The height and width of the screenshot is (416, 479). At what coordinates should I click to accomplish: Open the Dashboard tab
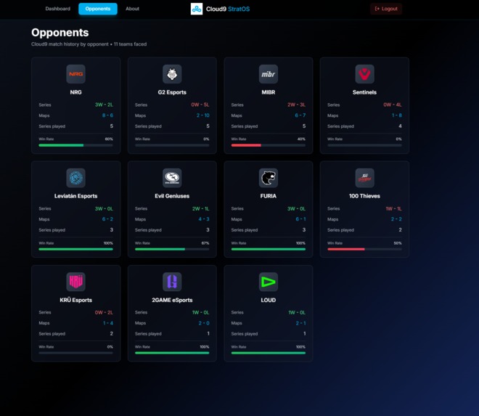coord(58,9)
